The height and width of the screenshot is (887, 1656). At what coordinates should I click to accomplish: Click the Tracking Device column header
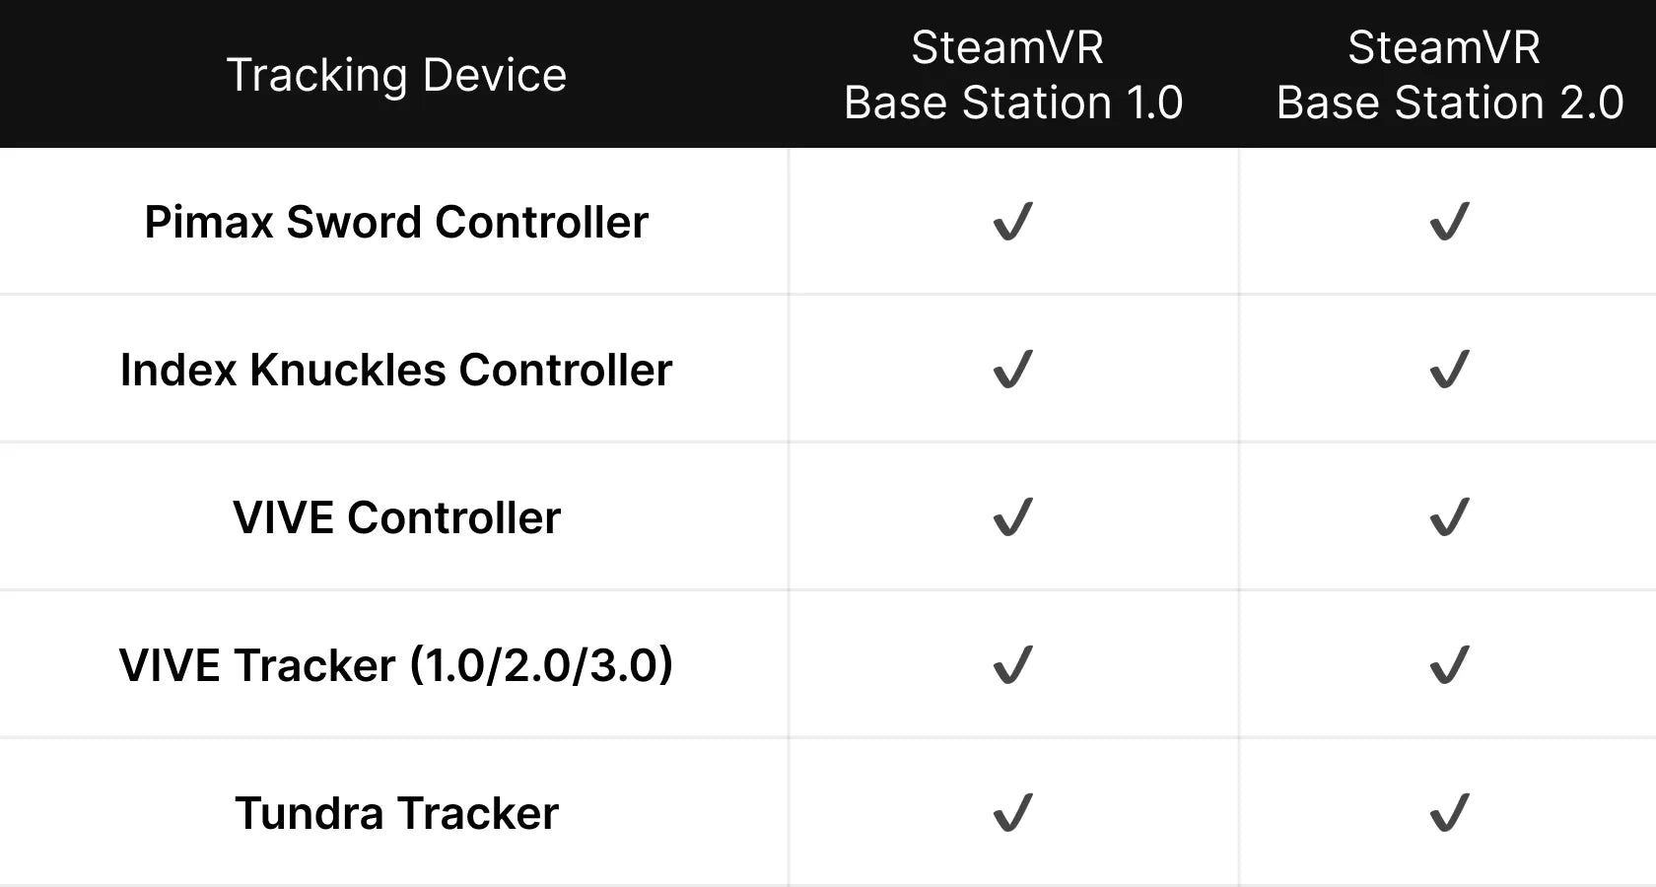(x=396, y=75)
